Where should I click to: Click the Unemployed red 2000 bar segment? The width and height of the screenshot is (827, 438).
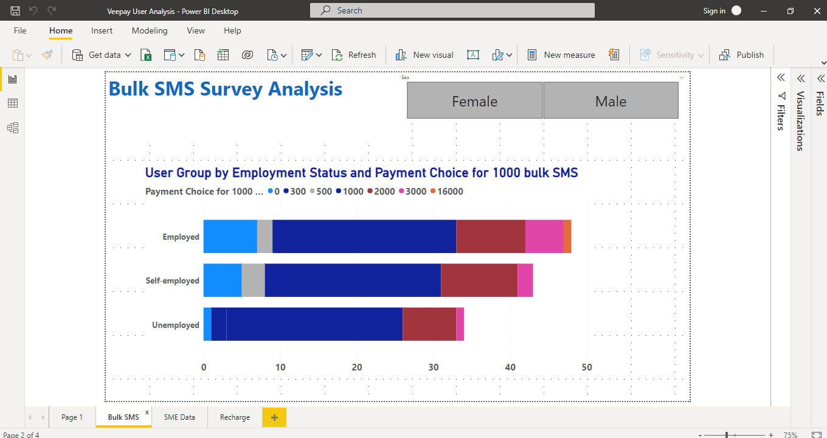point(429,324)
